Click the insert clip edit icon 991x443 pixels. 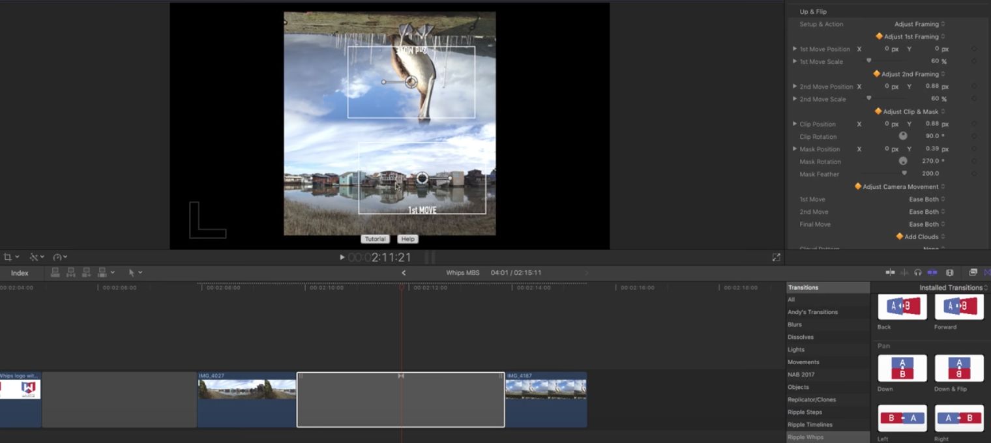(x=70, y=272)
